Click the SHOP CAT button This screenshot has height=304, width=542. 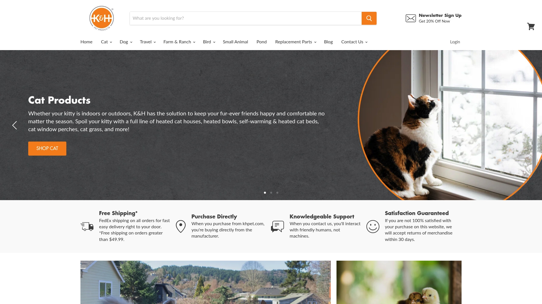pyautogui.click(x=47, y=149)
